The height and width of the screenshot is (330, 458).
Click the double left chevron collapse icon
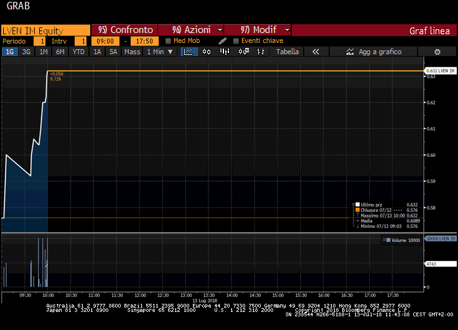click(315, 52)
